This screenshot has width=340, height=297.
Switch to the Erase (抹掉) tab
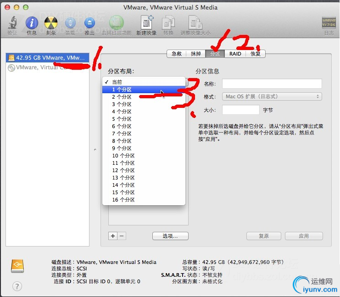pos(196,54)
